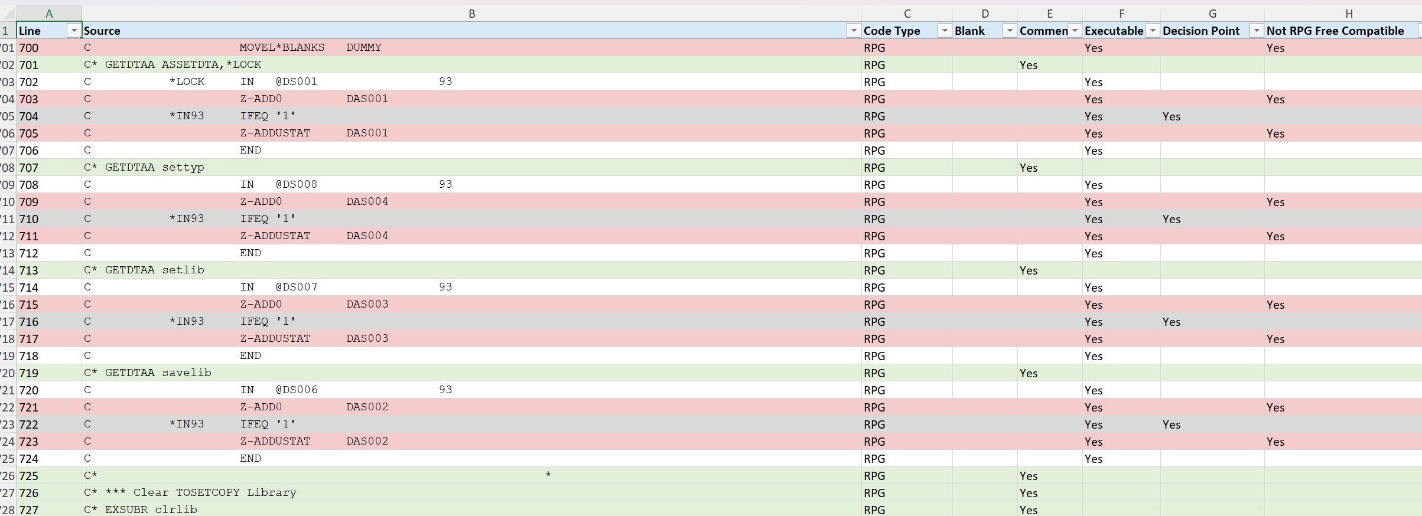1422x516 pixels.
Task: Select the MOVEL*BLANKS DUMMY source cell
Action: [x=471, y=48]
